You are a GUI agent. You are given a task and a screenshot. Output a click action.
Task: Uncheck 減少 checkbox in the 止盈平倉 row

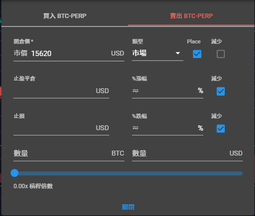coord(221,91)
